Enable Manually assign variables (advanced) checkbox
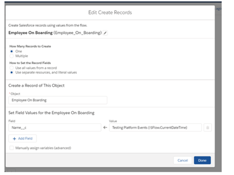The image size is (234, 175). [x=12, y=148]
